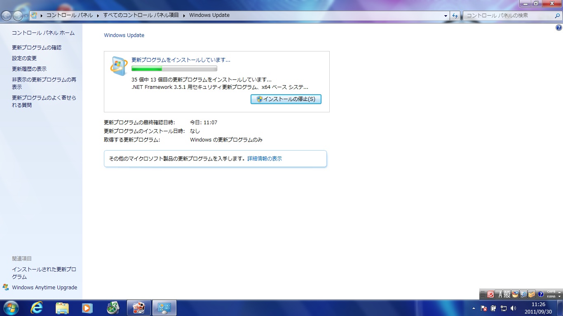Open the IME pad icon
The image size is (563, 316).
click(515, 294)
